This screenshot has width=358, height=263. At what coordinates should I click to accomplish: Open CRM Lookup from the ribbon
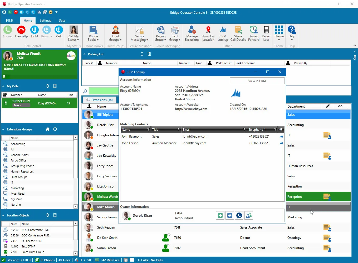[223, 33]
